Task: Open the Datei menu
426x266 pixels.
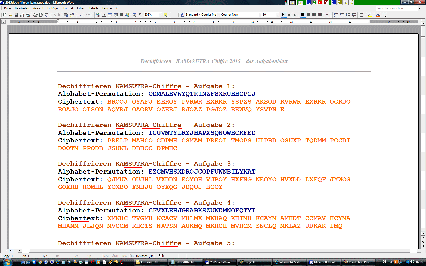Action: 7,8
